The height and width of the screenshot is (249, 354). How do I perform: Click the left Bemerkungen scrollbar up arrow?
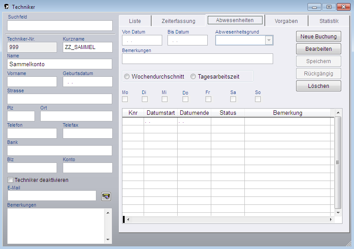click(x=108, y=213)
